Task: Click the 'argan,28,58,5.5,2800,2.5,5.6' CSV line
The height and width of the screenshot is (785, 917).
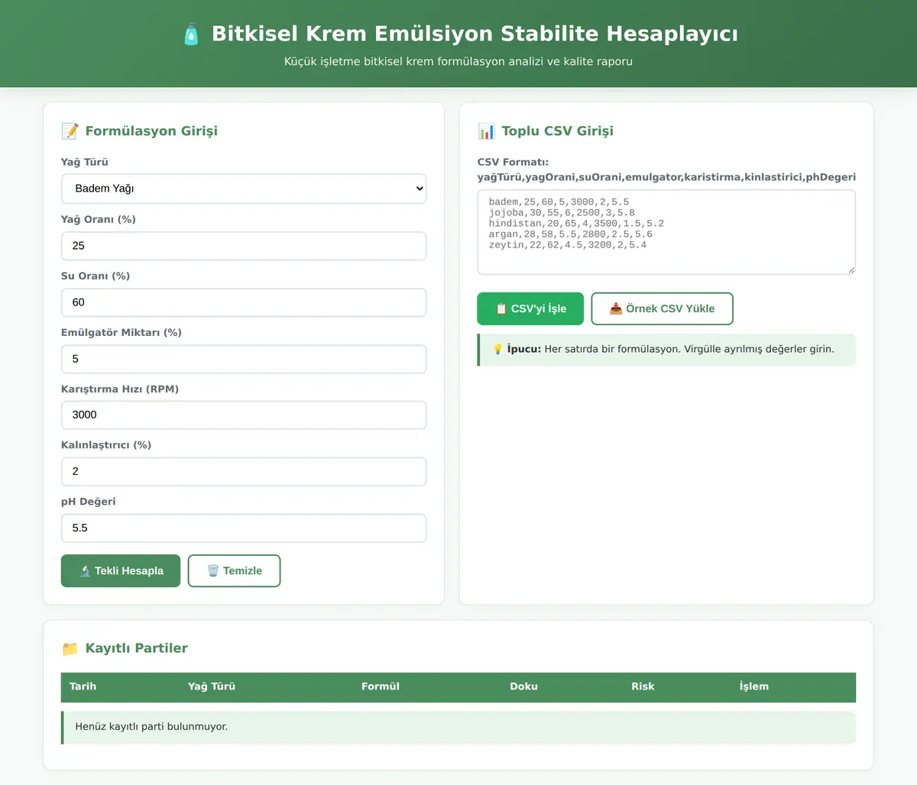Action: coord(571,234)
